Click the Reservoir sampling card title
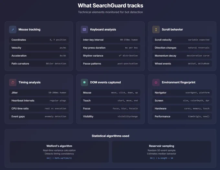The image size is (220, 170). pos(161,146)
